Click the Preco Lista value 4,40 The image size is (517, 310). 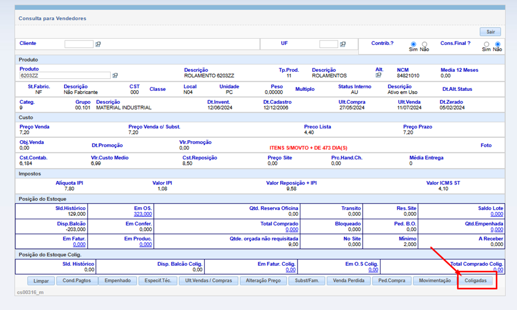point(309,132)
